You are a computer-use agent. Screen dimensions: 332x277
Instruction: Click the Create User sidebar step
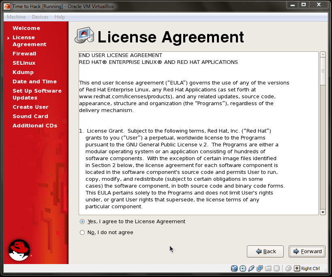pyautogui.click(x=30, y=107)
